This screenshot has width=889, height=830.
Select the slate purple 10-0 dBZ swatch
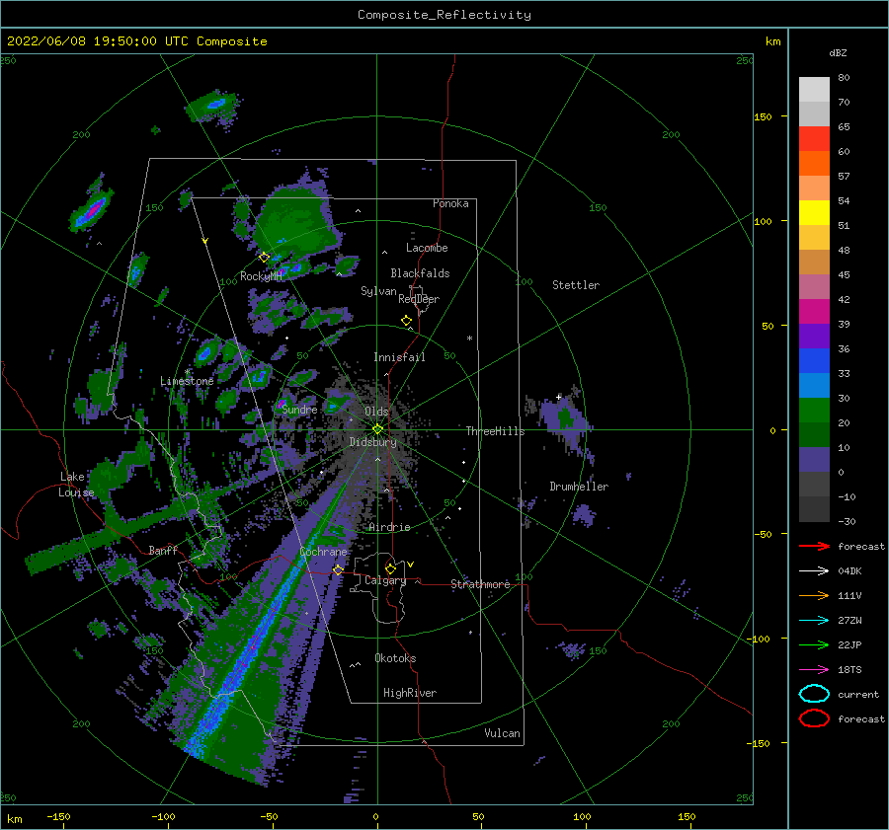tap(814, 459)
